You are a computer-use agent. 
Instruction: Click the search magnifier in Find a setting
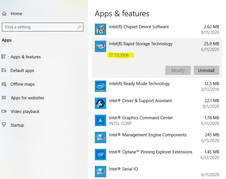79,27
